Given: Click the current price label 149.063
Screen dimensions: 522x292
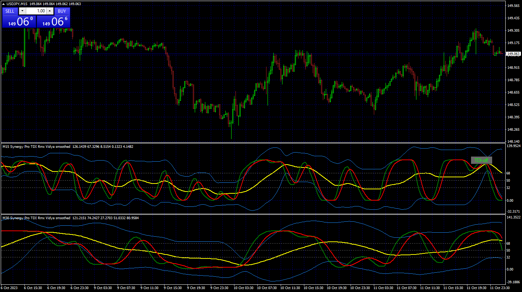Looking at the screenshot, I should pyautogui.click(x=513, y=54).
